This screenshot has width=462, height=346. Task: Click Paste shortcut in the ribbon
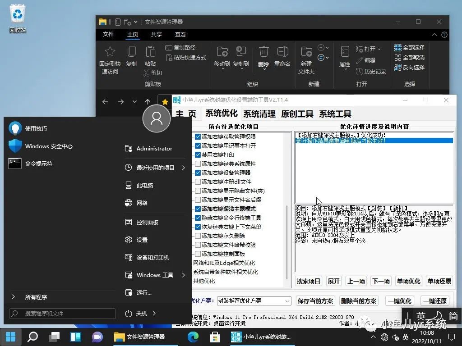pyautogui.click(x=186, y=57)
